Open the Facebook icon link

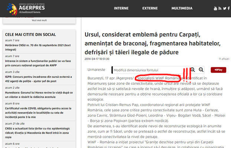[228, 9]
